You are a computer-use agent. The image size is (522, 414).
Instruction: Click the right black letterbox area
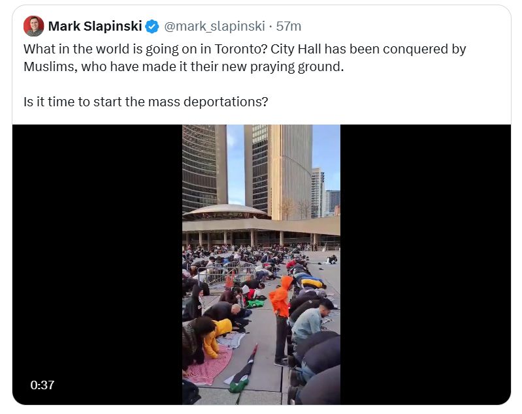425,265
